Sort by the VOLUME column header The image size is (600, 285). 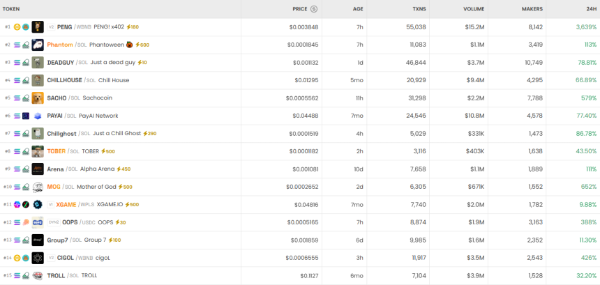(474, 9)
